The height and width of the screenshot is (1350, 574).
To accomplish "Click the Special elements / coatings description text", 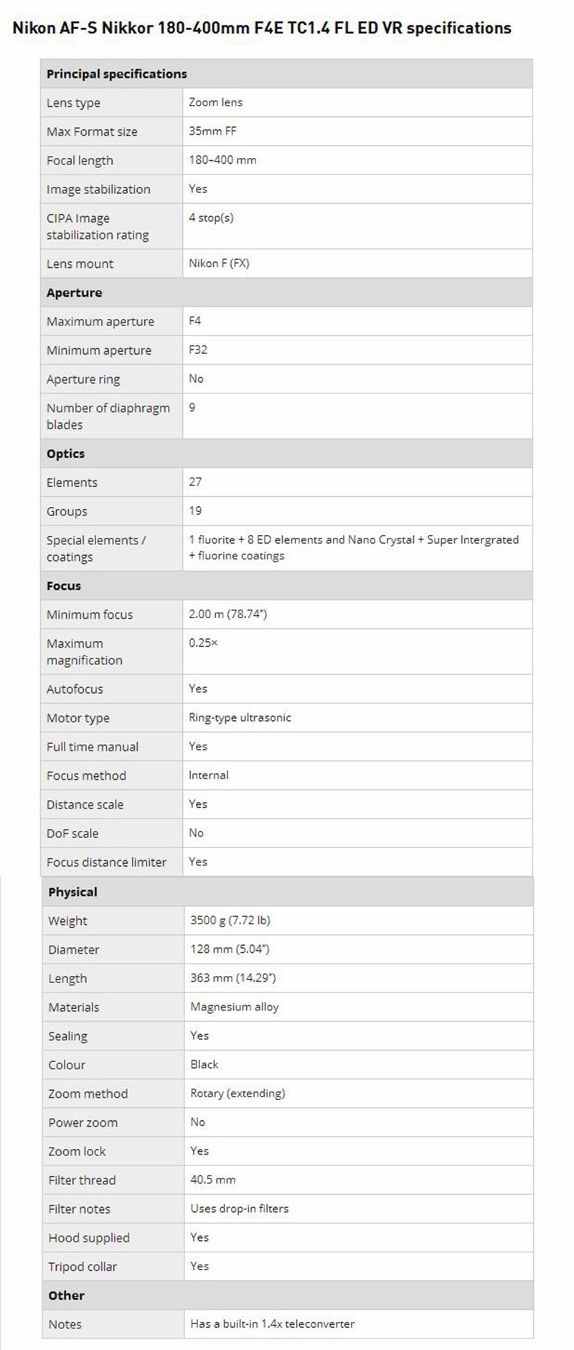I will coord(354,547).
